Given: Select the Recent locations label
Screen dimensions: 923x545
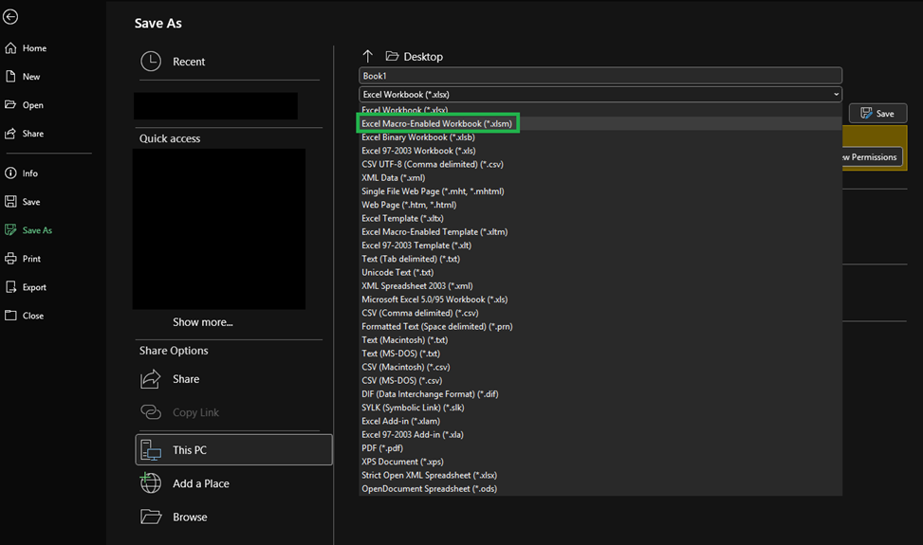Looking at the screenshot, I should (189, 62).
